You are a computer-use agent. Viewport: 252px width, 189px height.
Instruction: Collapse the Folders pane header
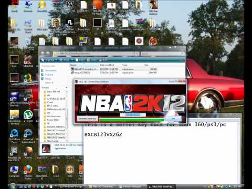pos(55,87)
